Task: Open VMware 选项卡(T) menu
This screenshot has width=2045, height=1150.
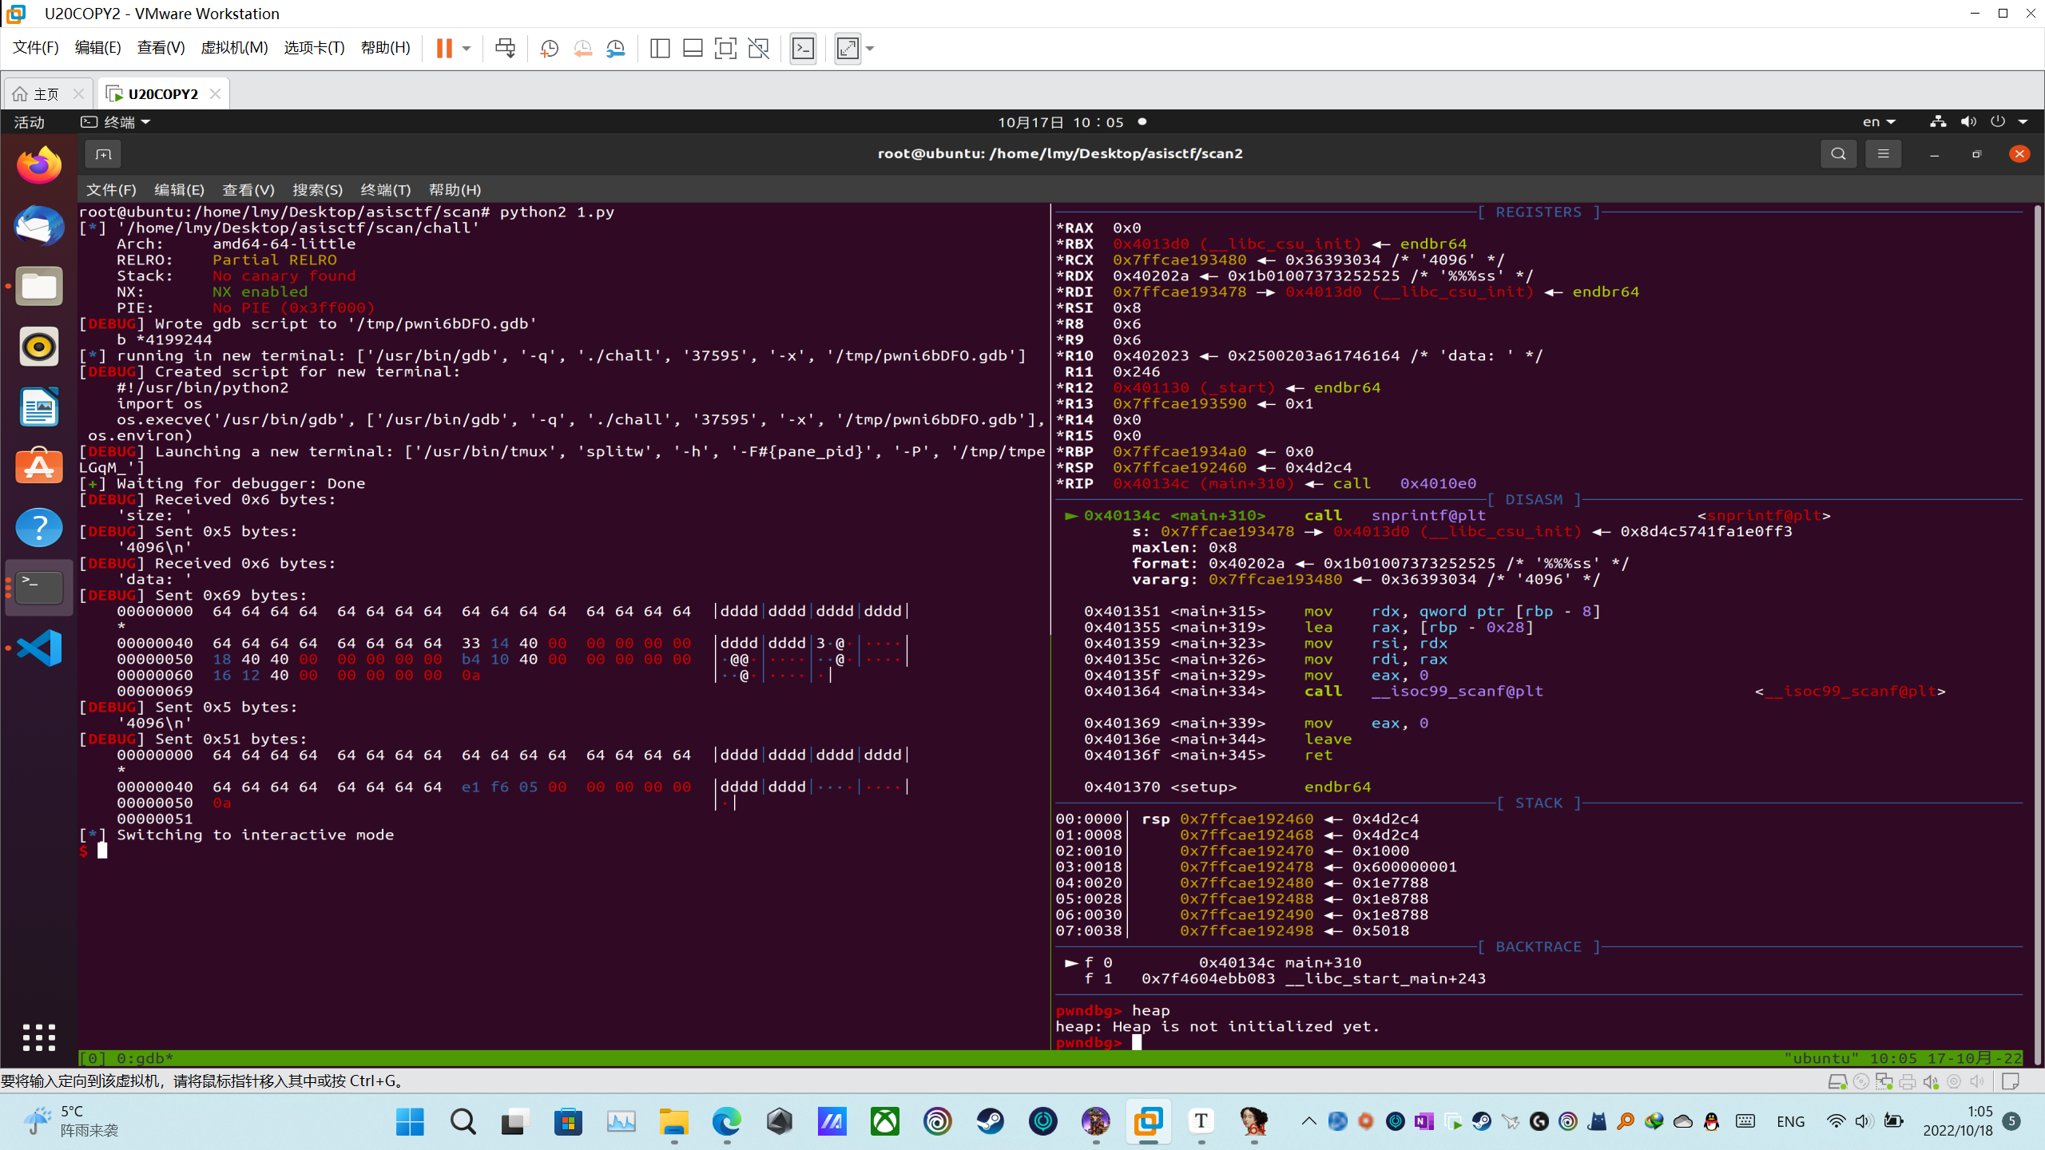Action: coord(314,48)
